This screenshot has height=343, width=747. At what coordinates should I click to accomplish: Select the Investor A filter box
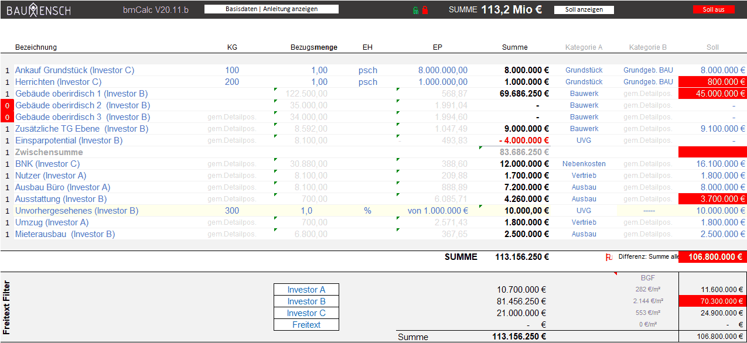306,290
